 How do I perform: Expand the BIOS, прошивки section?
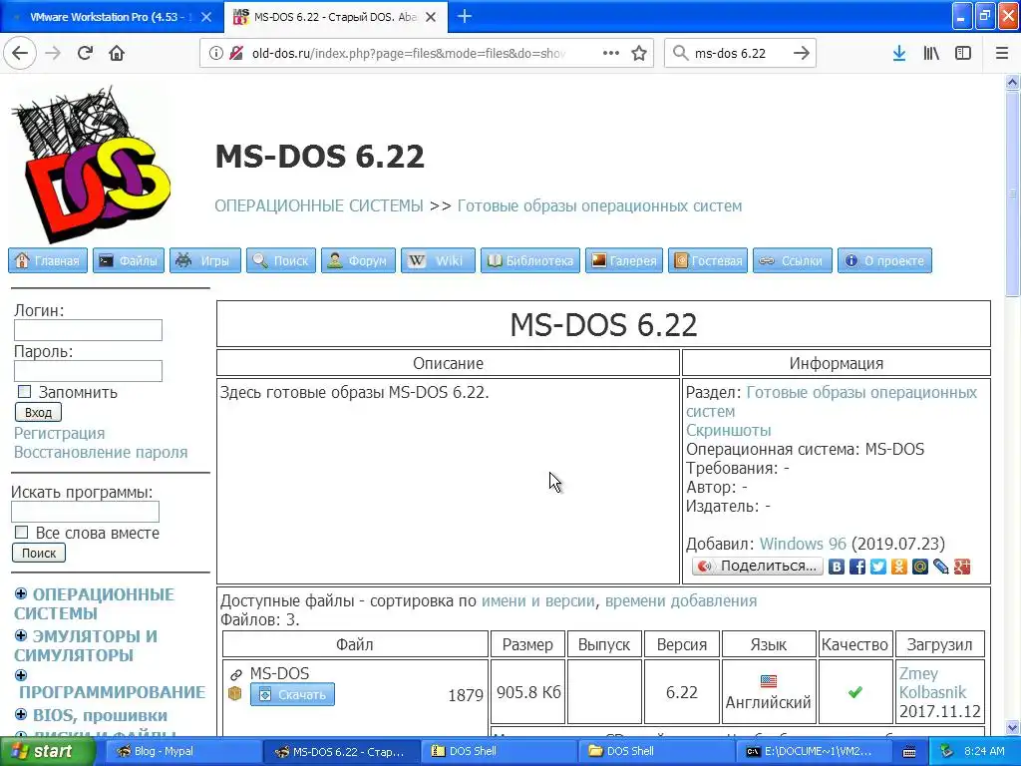(21, 714)
